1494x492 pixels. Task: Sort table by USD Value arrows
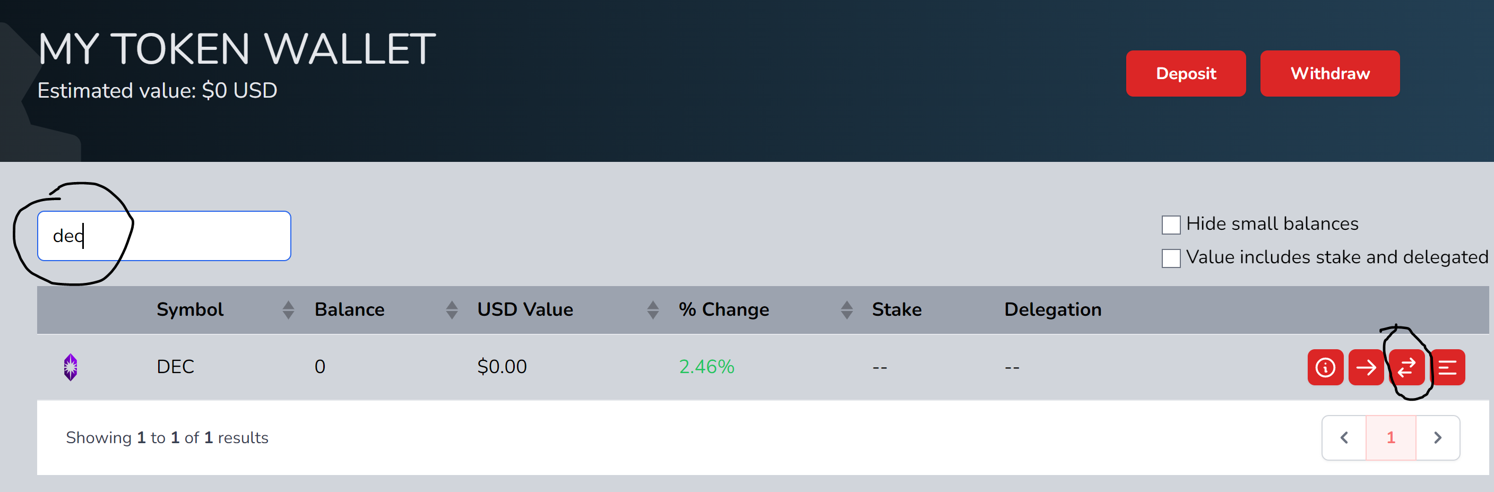coord(653,310)
